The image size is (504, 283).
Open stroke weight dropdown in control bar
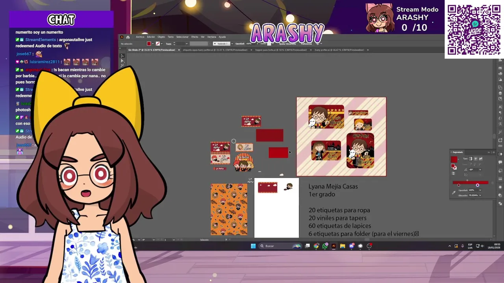[x=187, y=44]
